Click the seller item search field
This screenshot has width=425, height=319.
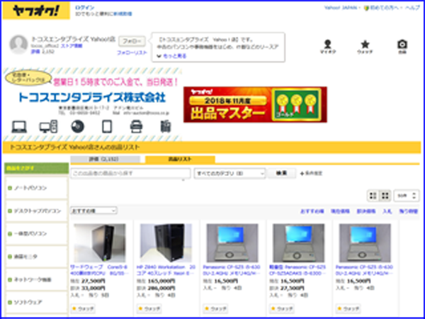click(x=129, y=173)
